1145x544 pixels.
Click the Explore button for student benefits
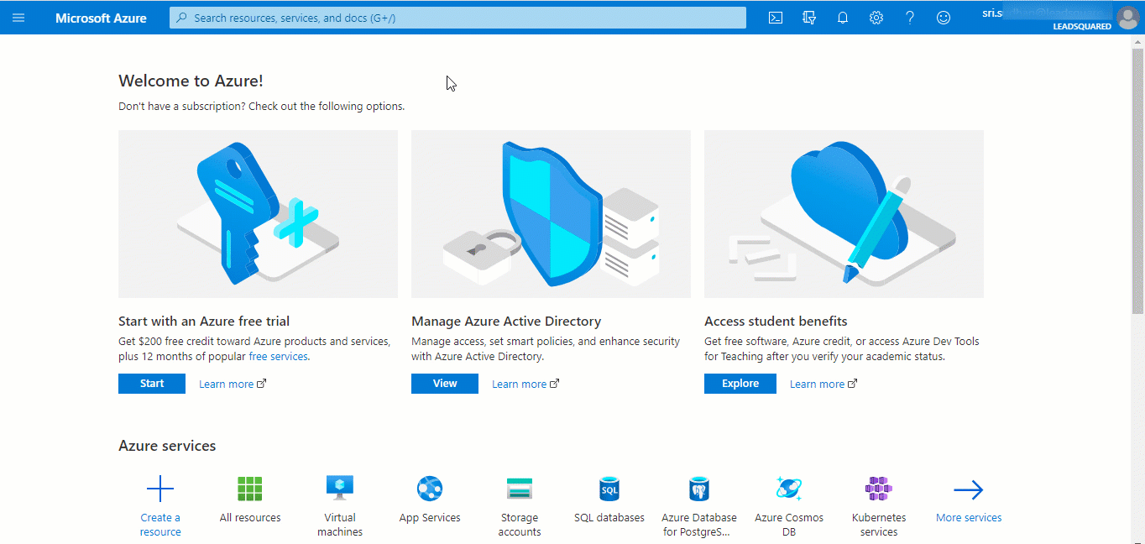740,384
